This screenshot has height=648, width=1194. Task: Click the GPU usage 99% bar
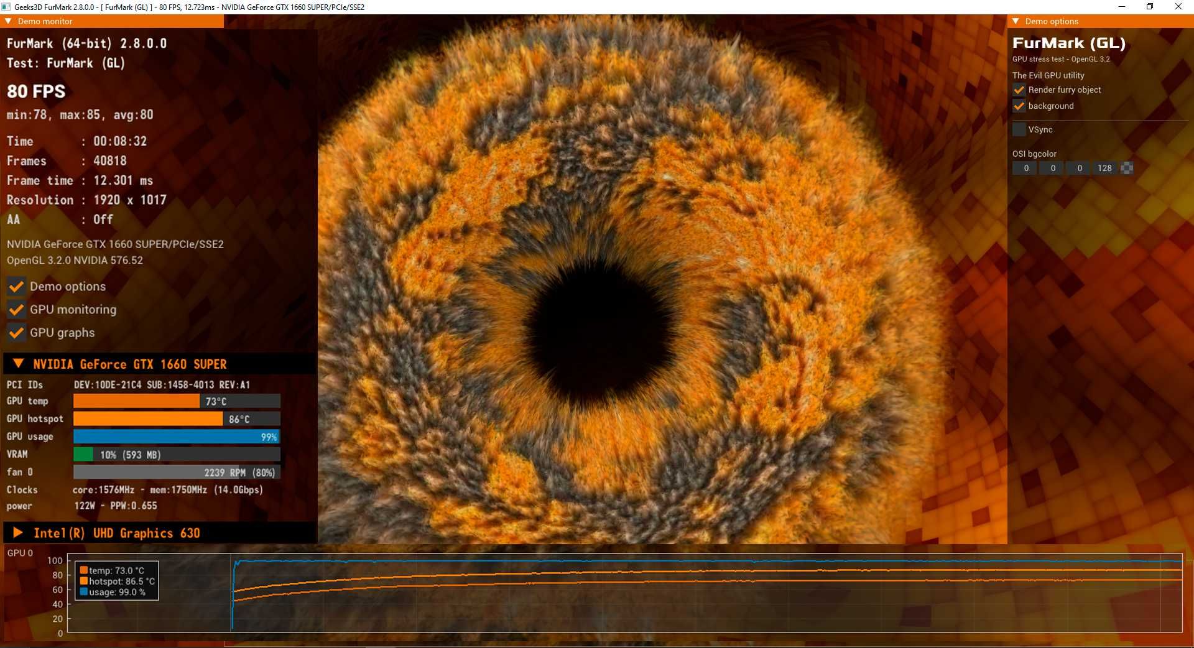(177, 437)
